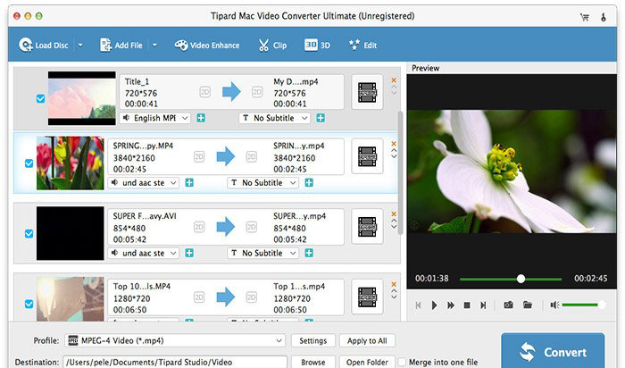Click the format icon for Title_1 row
Screen dimensions: 625x368
367,90
